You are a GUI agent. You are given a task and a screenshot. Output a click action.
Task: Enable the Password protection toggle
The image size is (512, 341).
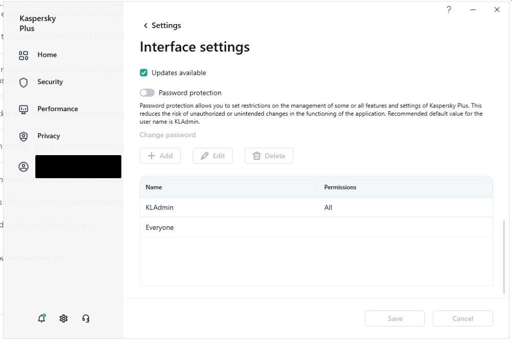point(147,93)
